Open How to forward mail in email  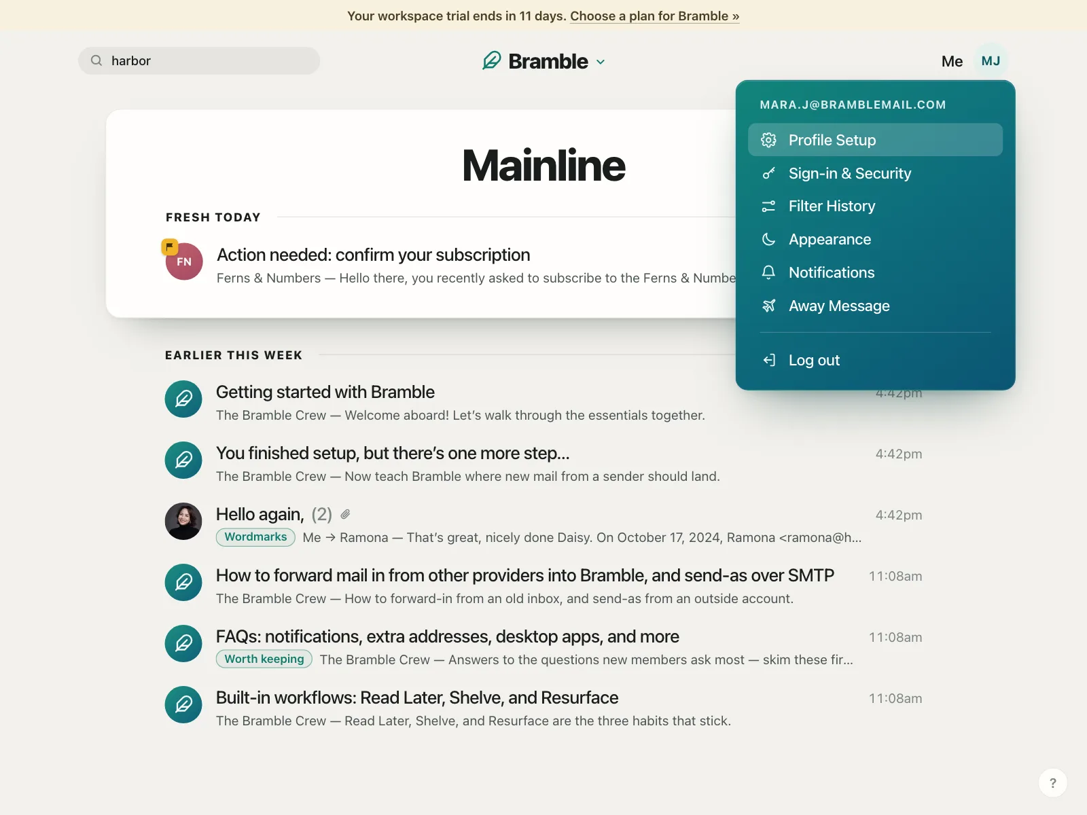(x=524, y=575)
